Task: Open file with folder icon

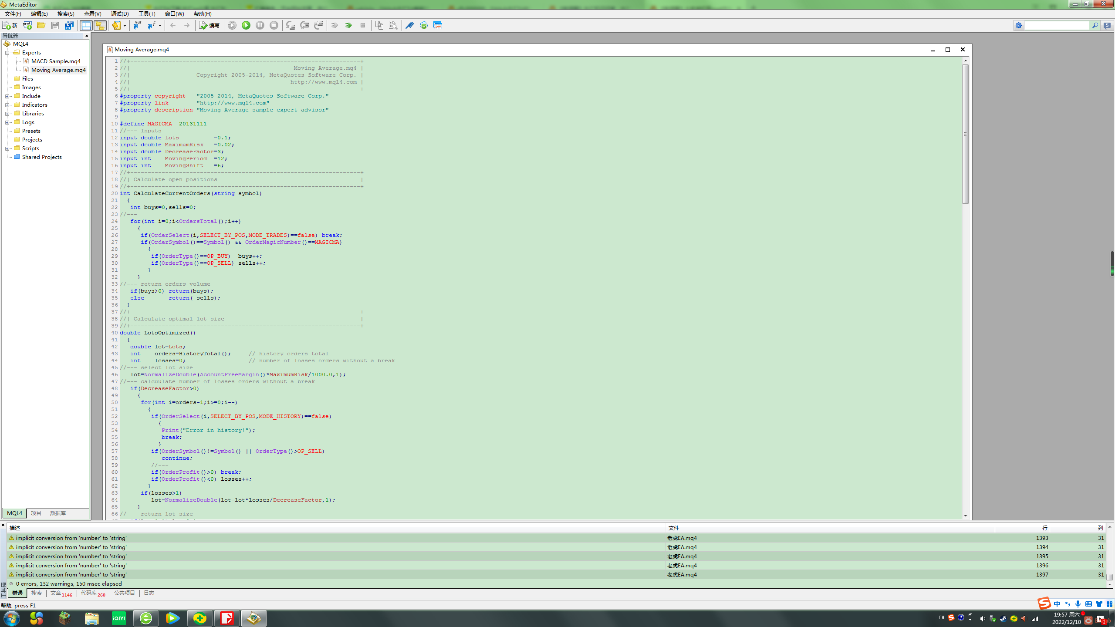Action: (41, 25)
